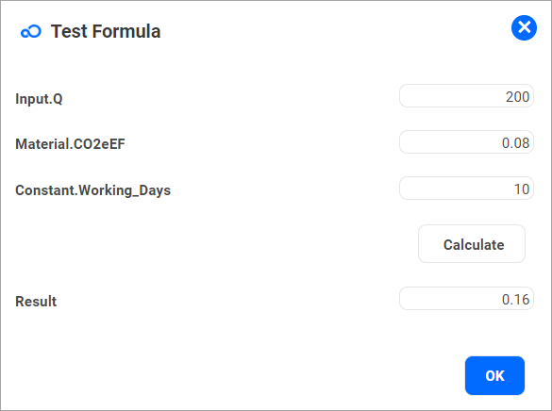The width and height of the screenshot is (552, 411).
Task: Close the Test Formula dialog
Action: pyautogui.click(x=524, y=27)
